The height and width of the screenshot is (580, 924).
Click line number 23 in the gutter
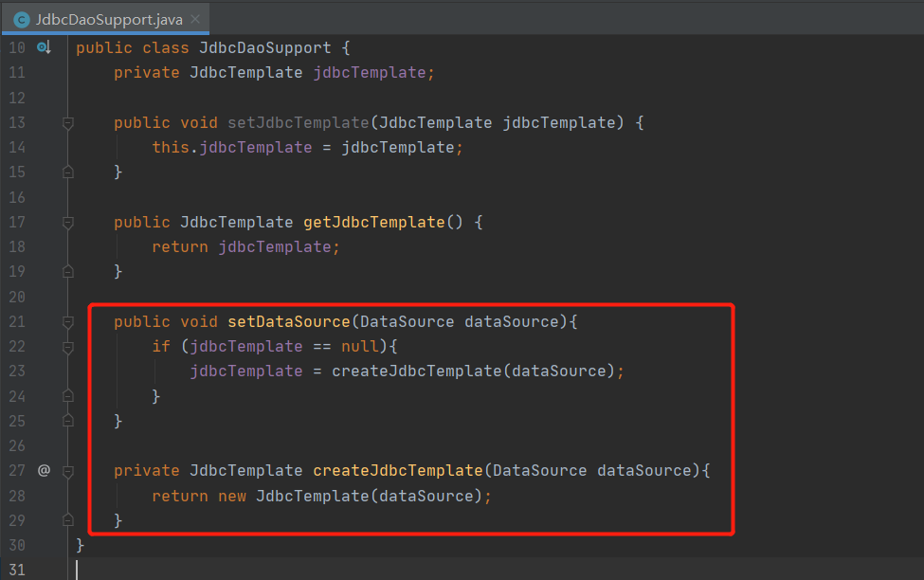(17, 372)
